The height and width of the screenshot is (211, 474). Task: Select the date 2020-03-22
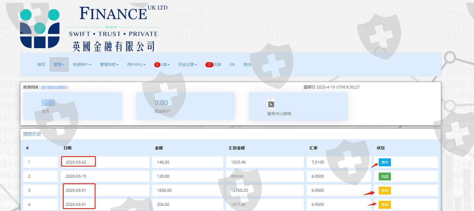pyautogui.click(x=76, y=162)
